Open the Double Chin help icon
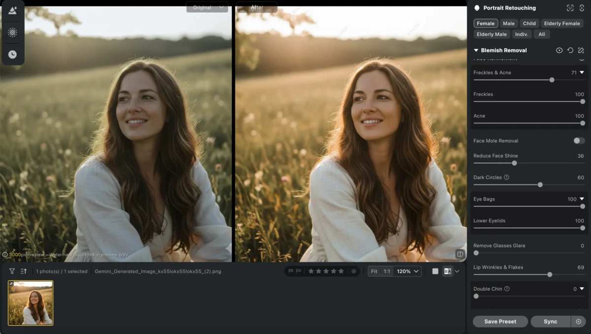 507,289
